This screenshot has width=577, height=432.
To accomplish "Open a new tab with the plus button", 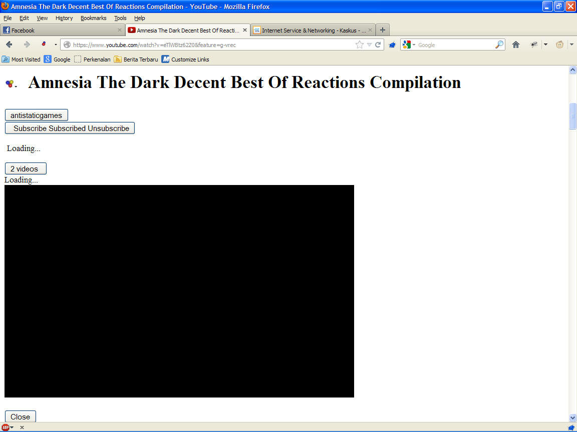I will 383,30.
